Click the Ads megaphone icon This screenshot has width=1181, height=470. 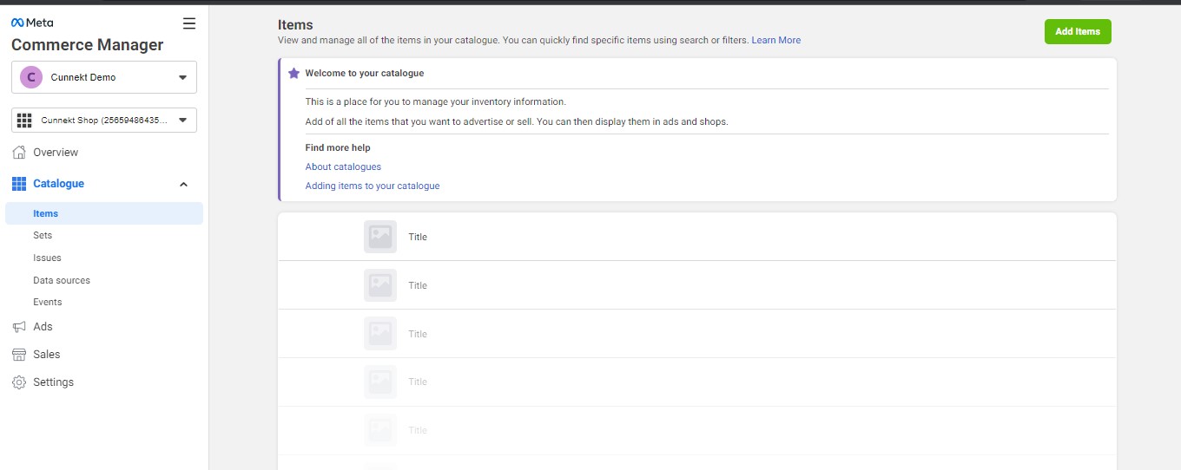[19, 327]
